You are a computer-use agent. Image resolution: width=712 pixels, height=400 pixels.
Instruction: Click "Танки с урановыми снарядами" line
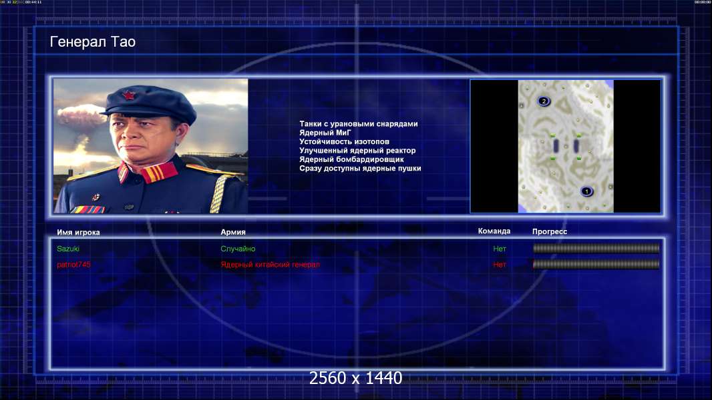(358, 124)
